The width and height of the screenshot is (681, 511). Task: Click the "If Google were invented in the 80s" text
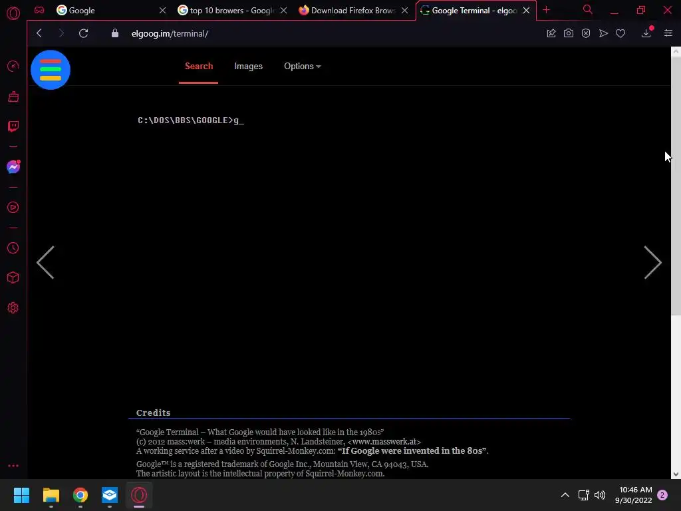tap(411, 450)
